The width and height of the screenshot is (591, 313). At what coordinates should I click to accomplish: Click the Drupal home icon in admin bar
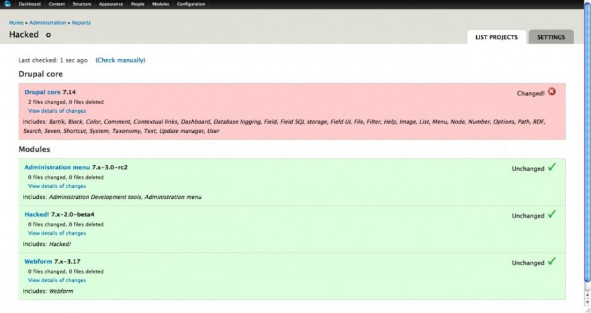pyautogui.click(x=7, y=4)
